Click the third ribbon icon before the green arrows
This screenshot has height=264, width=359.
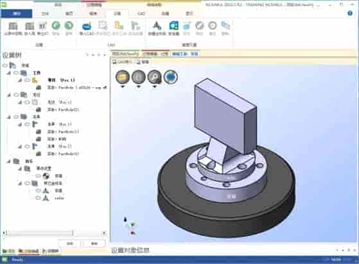point(42,26)
